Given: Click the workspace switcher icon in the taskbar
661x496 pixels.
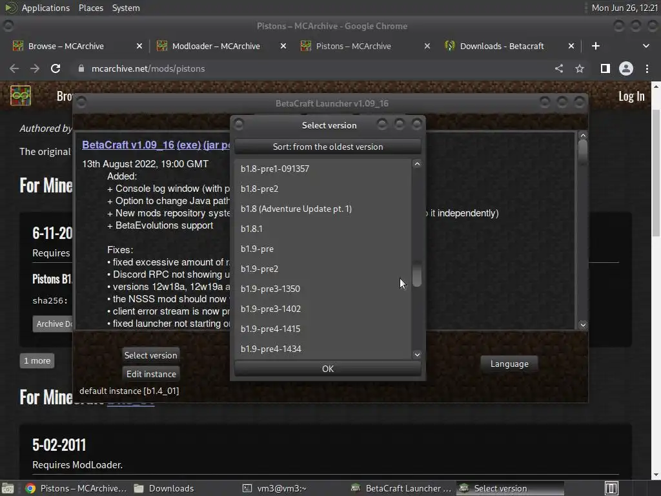Looking at the screenshot, I should point(611,488).
